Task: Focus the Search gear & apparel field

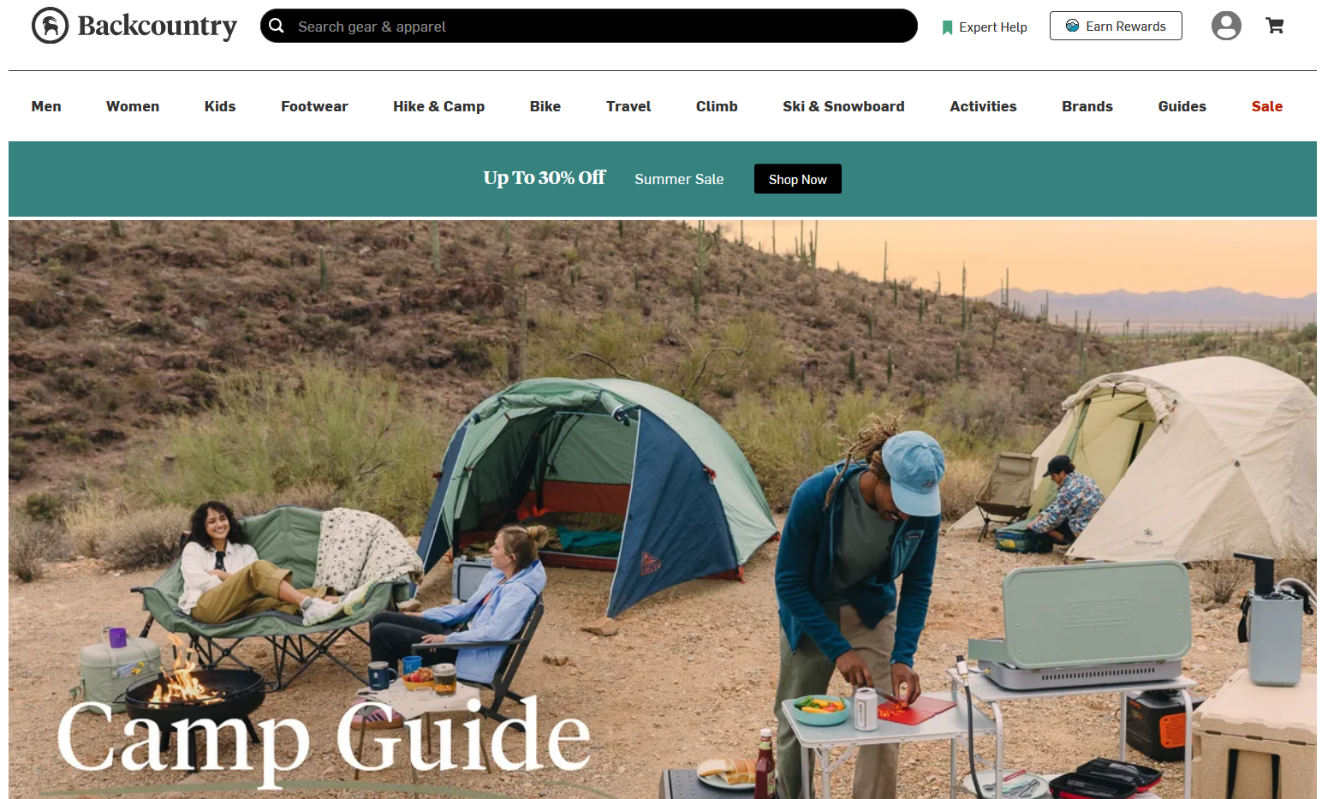Action: click(589, 26)
